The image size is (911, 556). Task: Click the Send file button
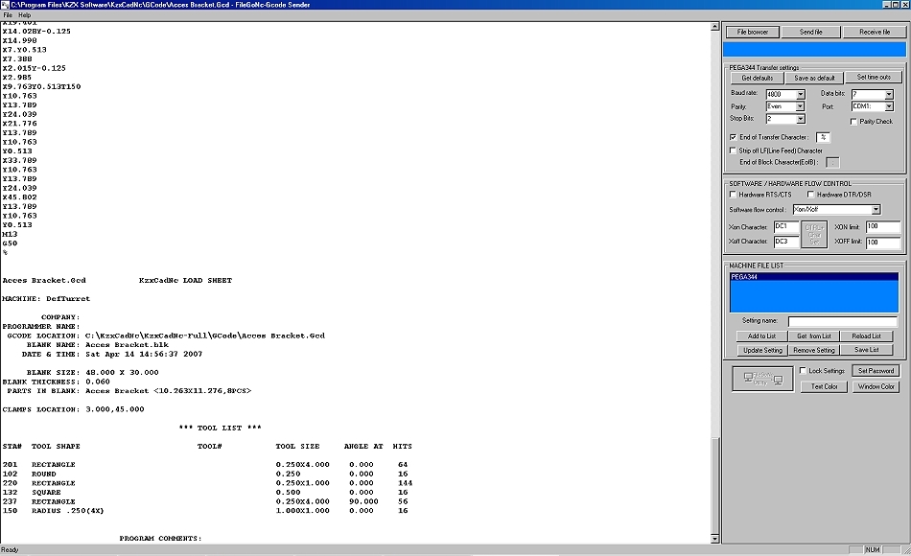(x=810, y=32)
